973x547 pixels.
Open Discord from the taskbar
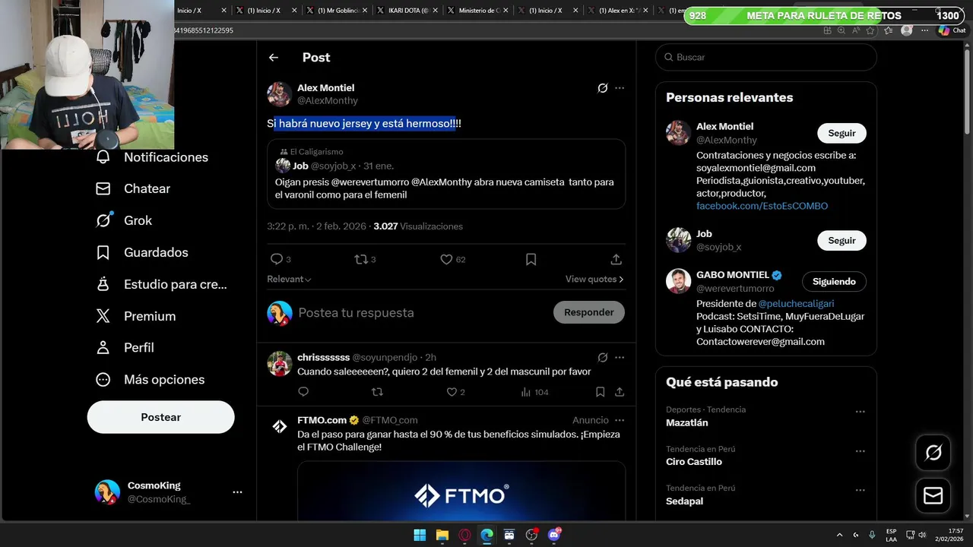(x=554, y=535)
